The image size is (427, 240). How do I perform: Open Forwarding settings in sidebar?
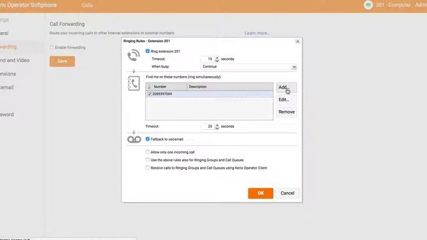9,47
